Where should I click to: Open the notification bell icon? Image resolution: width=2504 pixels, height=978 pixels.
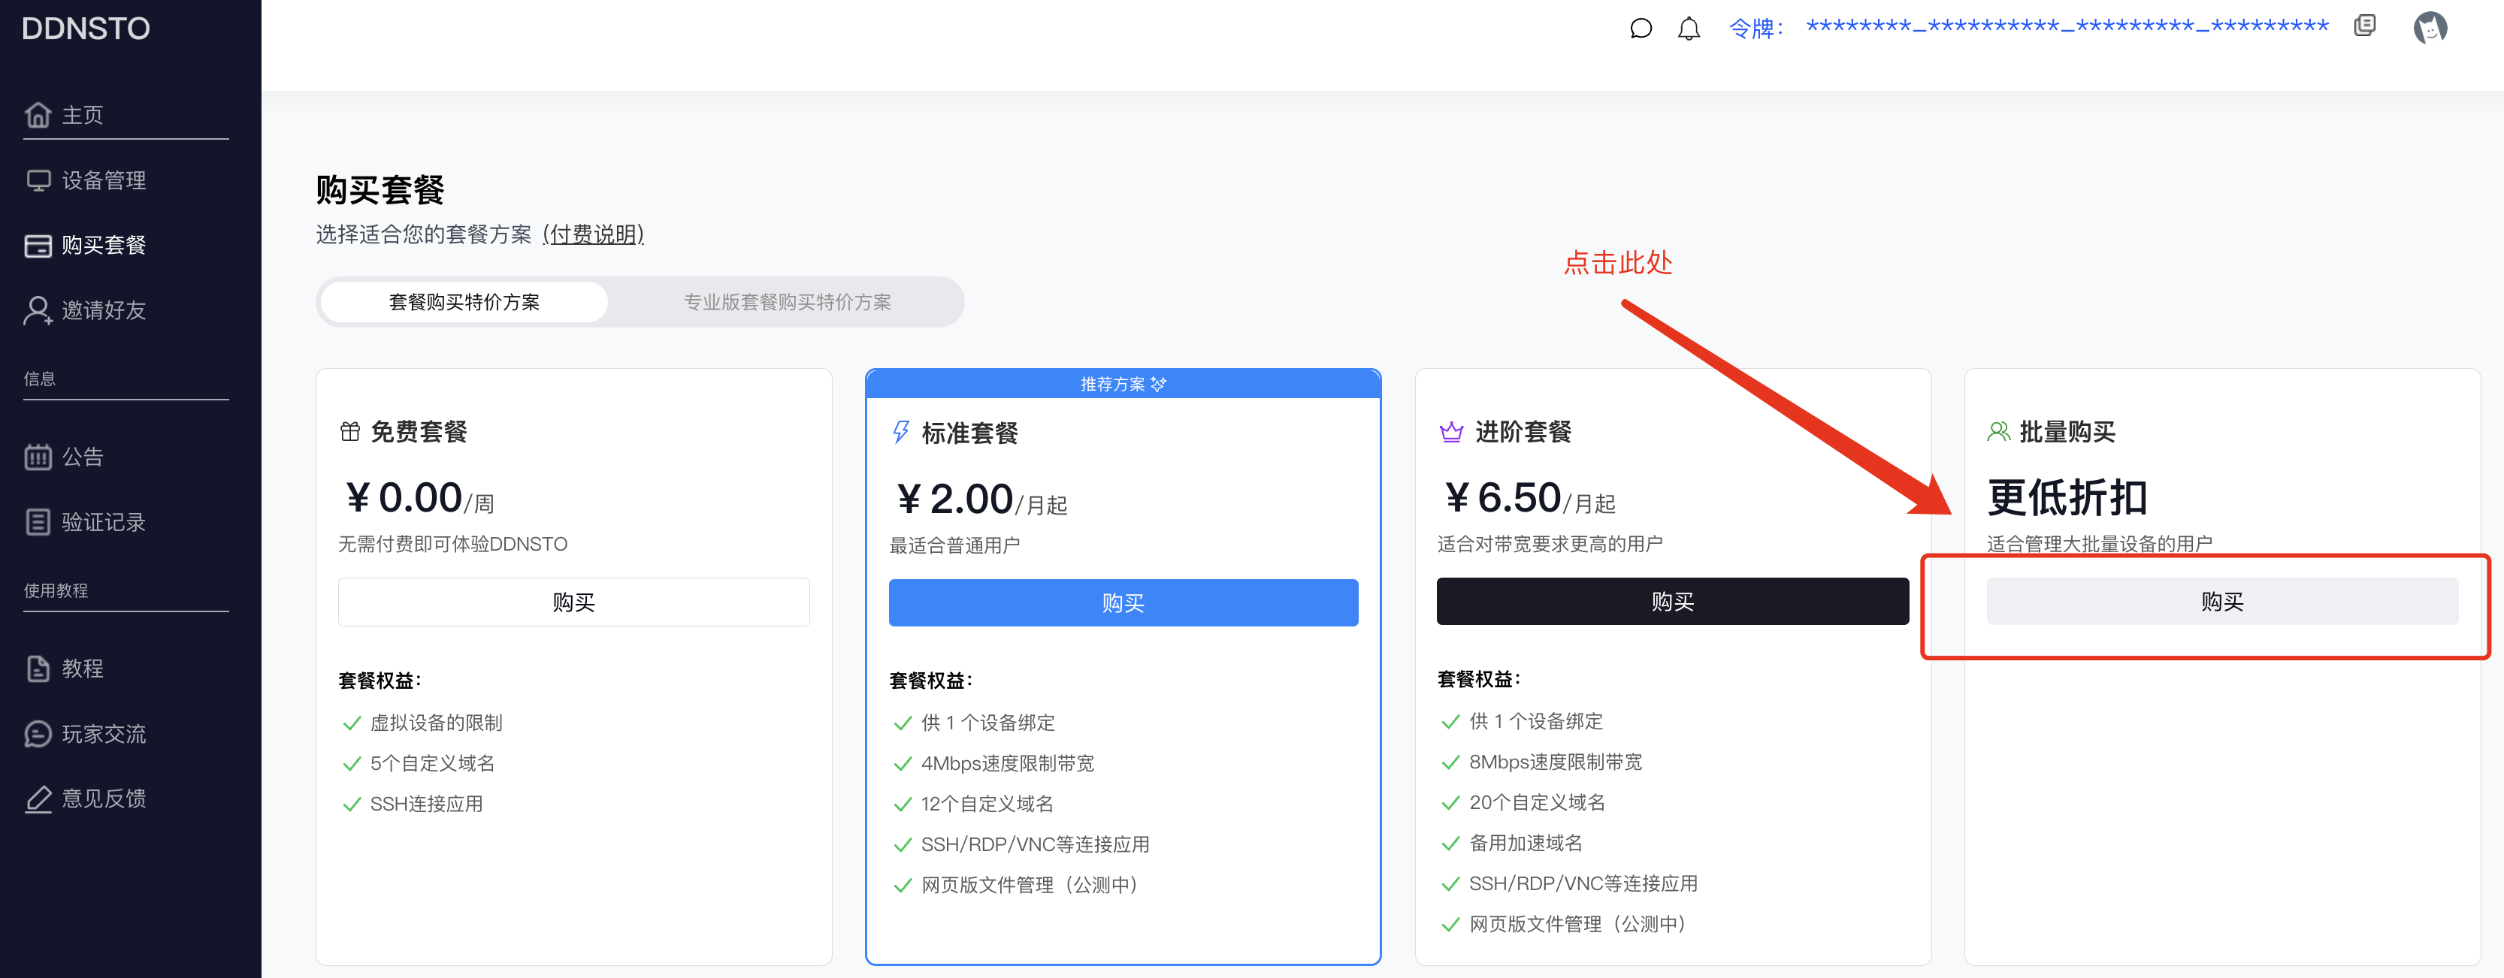tap(1689, 28)
